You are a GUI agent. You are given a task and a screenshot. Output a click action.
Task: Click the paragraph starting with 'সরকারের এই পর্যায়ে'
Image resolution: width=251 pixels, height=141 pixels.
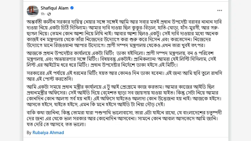click(x=124, y=76)
